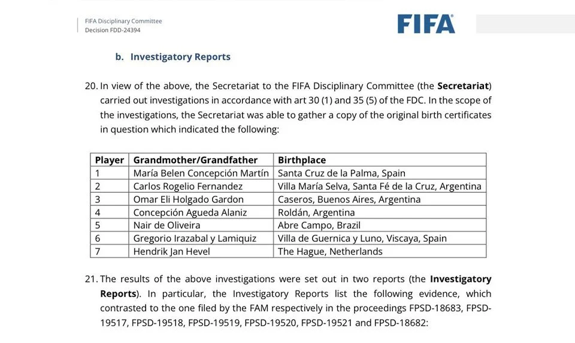Click the "Santa Cruz de la Palma, Spain" cell
Image resolution: width=575 pixels, height=343 pixels.
341,173
